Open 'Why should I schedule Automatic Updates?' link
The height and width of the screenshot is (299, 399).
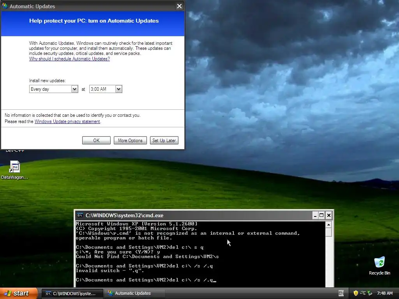pyautogui.click(x=69, y=59)
